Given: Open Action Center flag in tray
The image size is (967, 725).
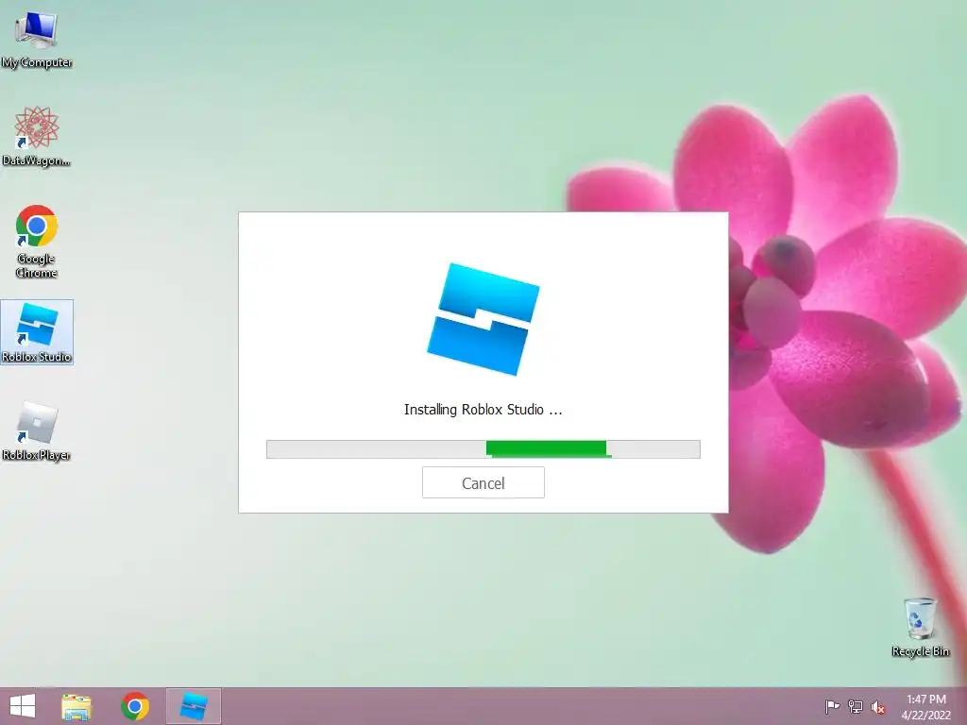Looking at the screenshot, I should tap(832, 706).
